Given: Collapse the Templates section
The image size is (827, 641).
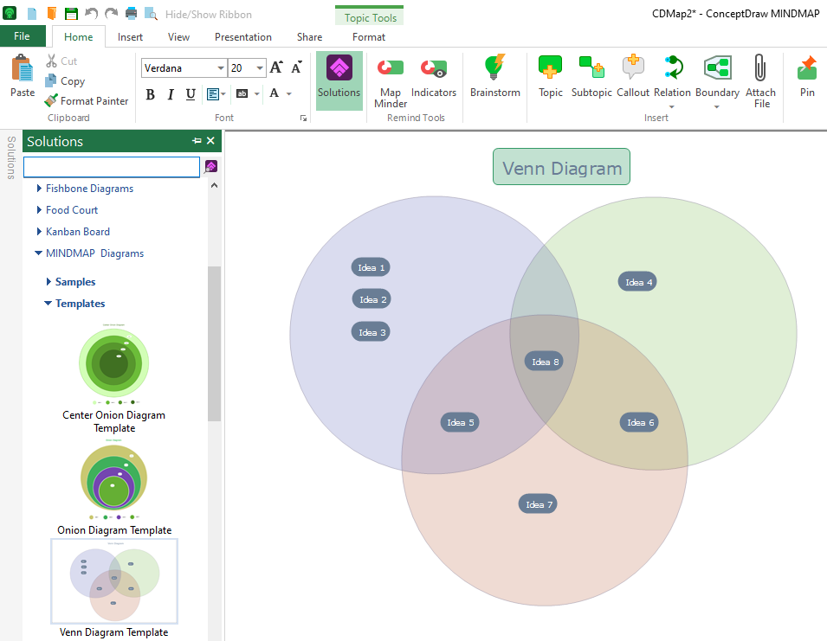Looking at the screenshot, I should click(x=48, y=304).
